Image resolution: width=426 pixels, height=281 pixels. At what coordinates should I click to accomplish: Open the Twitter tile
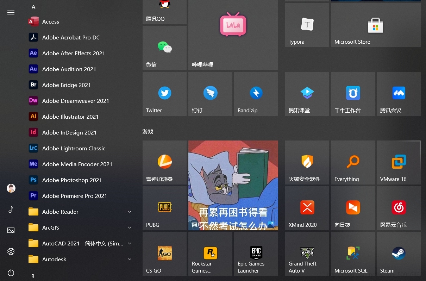(164, 94)
